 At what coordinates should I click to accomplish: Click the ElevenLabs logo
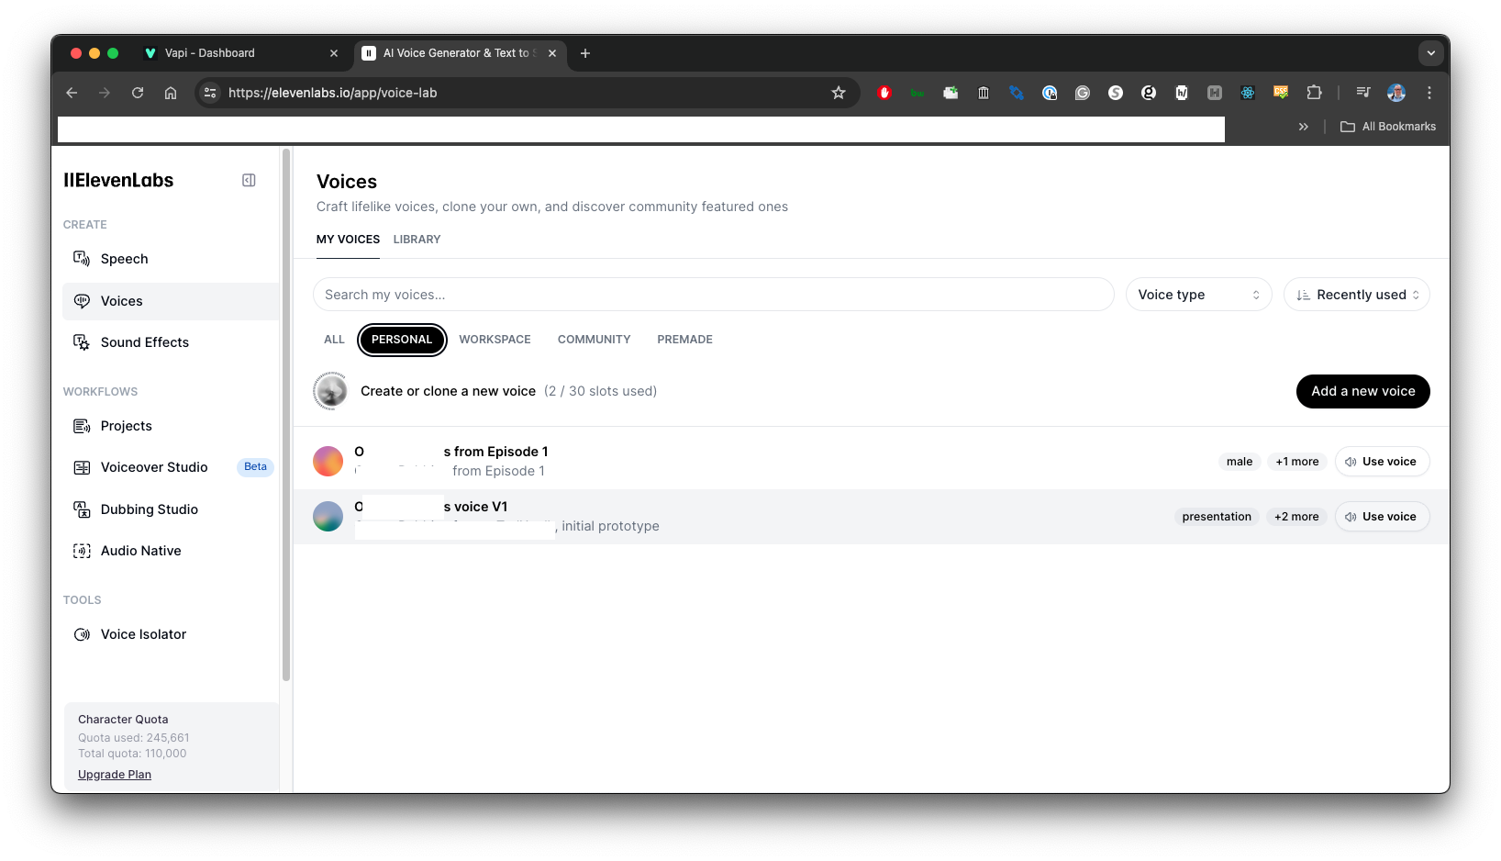[x=118, y=180]
